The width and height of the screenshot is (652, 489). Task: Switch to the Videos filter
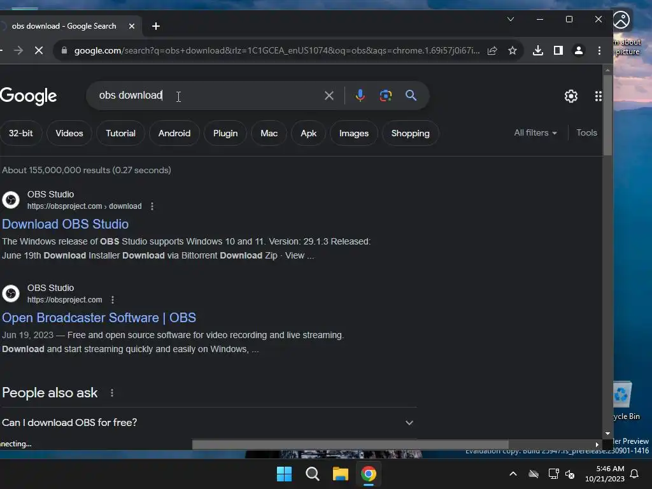(x=69, y=133)
